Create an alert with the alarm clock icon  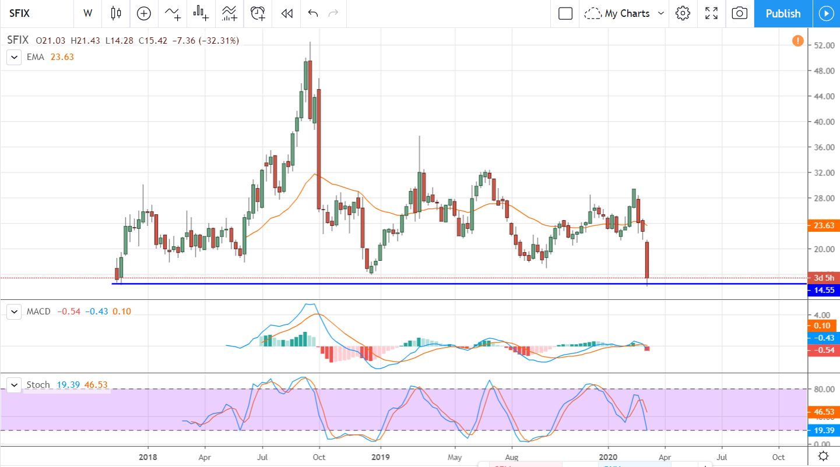pos(258,13)
